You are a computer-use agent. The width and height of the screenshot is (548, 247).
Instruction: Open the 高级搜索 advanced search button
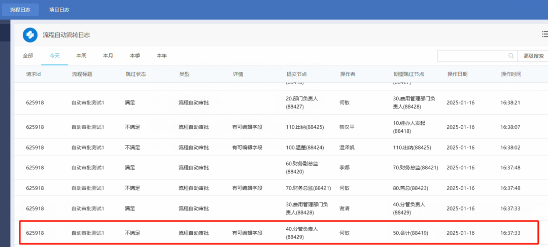click(533, 56)
